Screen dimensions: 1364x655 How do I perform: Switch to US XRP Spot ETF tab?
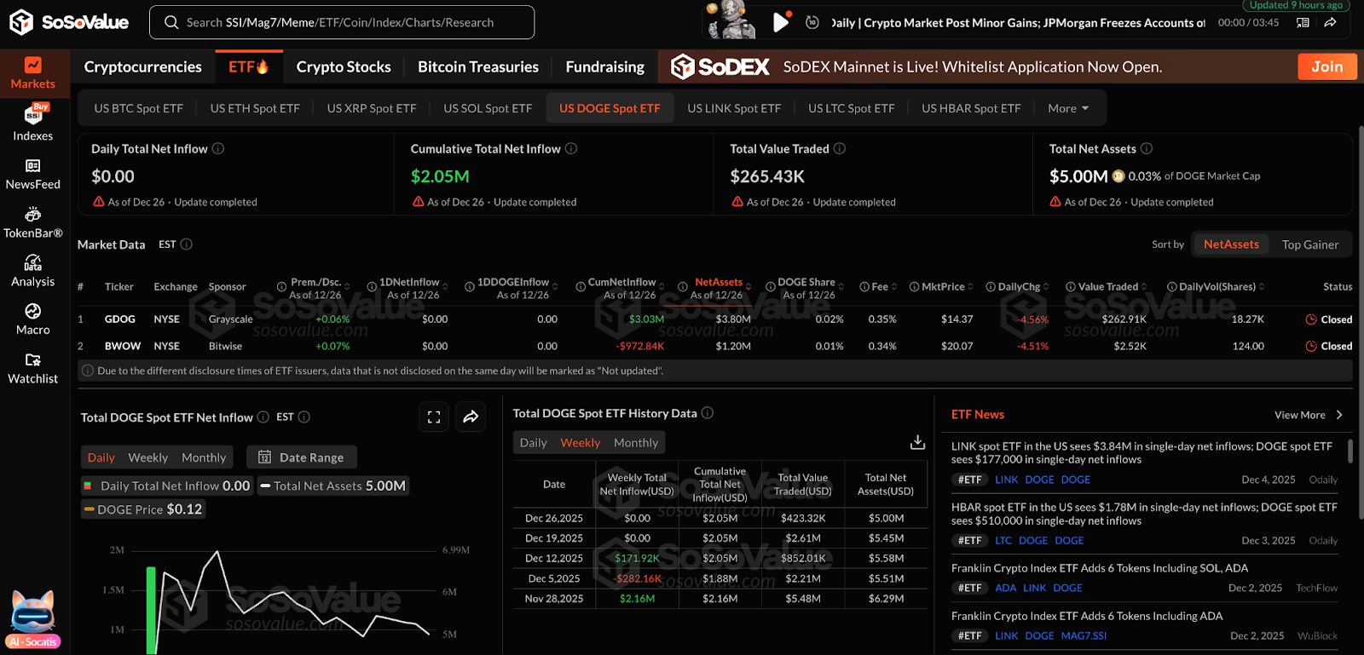coord(372,108)
